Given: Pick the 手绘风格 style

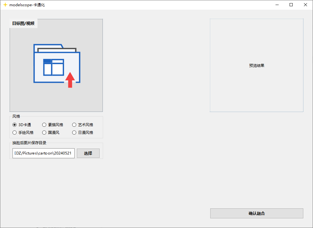Looking at the screenshot, I should point(23,133).
